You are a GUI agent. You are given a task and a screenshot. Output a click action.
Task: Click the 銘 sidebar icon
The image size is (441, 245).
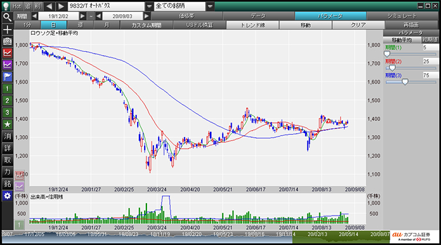7,184
